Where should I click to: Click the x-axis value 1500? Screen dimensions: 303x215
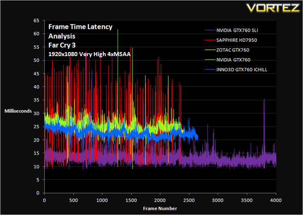[x=131, y=200]
